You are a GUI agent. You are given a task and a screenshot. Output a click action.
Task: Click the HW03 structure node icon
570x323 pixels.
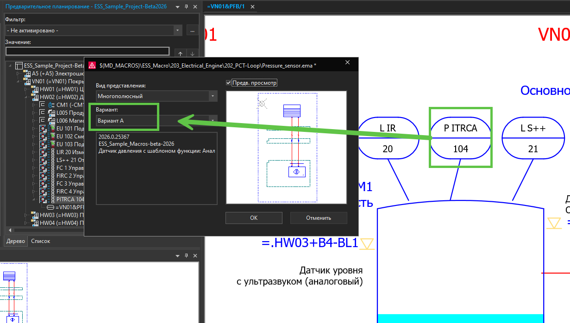pos(35,215)
